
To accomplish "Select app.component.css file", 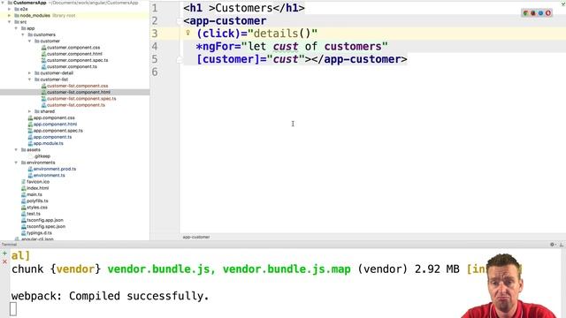I will [x=54, y=117].
